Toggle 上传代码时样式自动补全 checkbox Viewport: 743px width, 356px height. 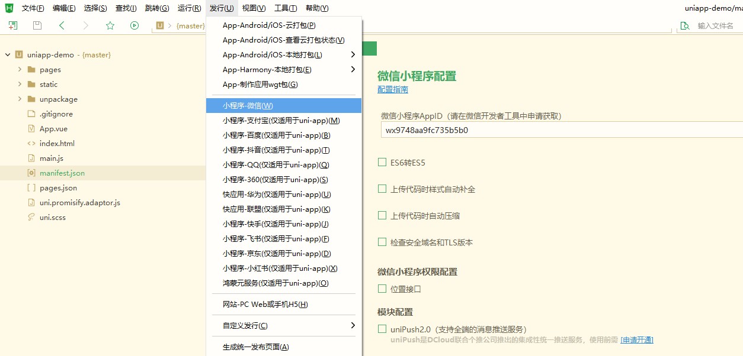pyautogui.click(x=382, y=189)
